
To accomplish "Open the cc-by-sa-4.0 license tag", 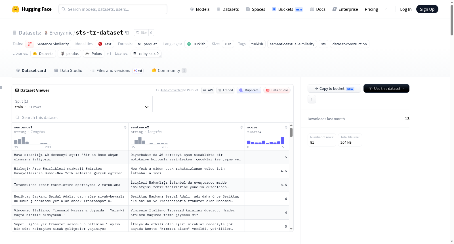I will pos(146,54).
